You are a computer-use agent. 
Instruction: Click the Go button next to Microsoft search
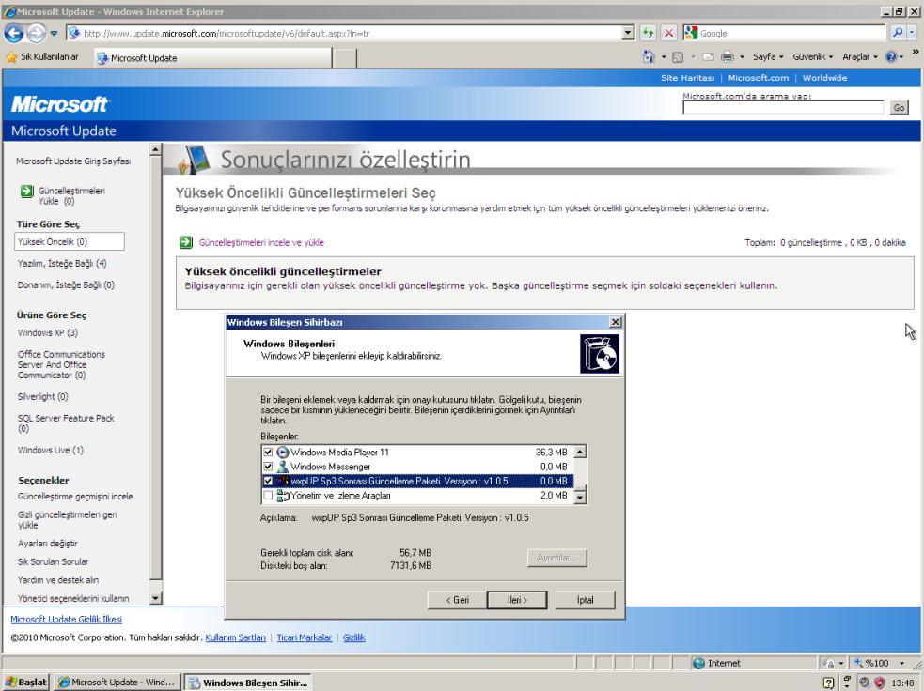(899, 107)
